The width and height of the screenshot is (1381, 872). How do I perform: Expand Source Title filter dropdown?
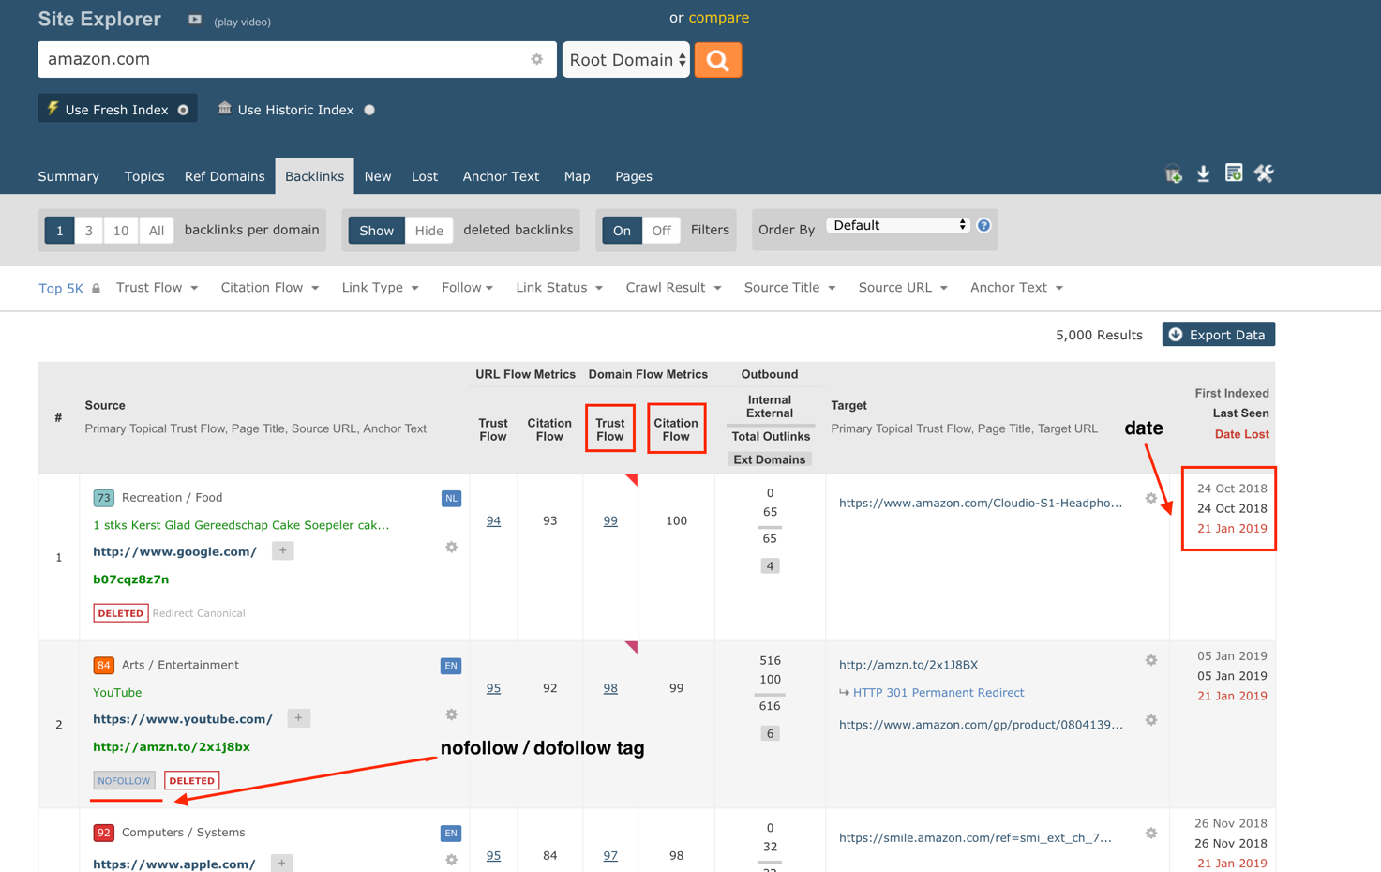(789, 288)
